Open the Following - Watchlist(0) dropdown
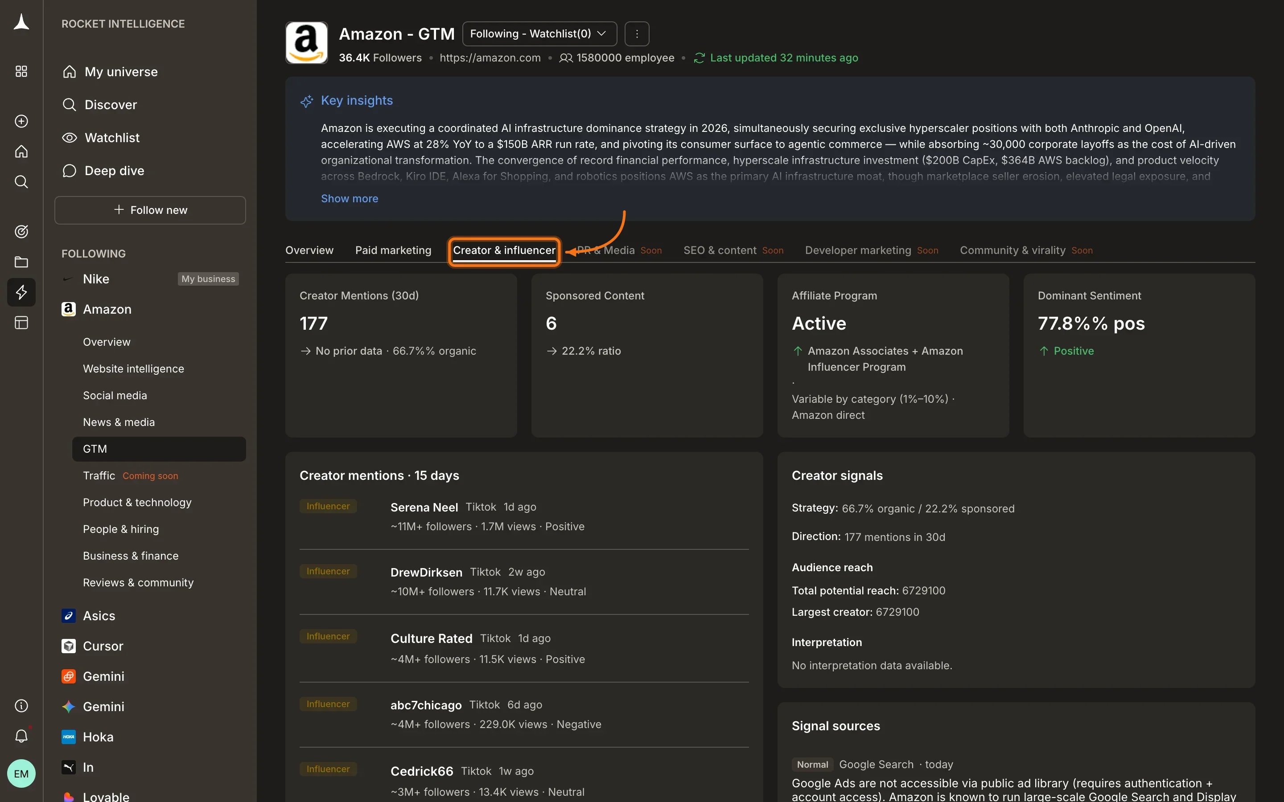The image size is (1284, 802). point(539,34)
